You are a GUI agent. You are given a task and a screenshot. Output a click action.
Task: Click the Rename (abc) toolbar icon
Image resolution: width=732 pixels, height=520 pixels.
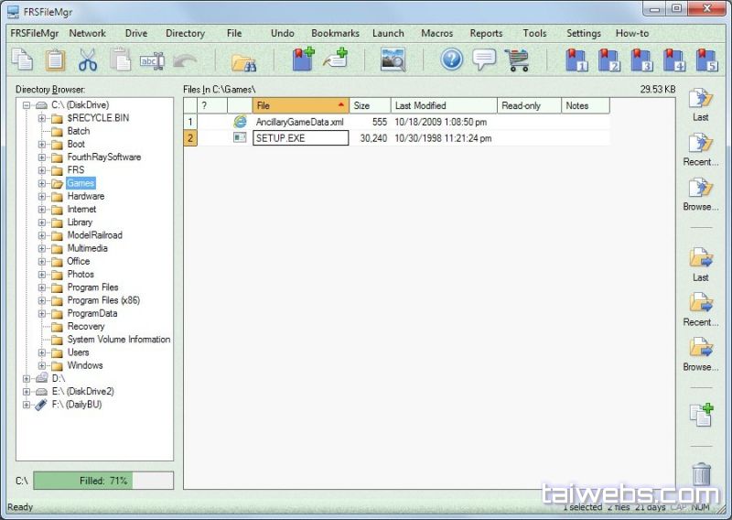pos(152,60)
